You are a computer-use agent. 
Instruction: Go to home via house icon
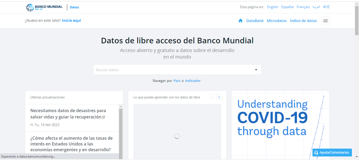click(240, 21)
